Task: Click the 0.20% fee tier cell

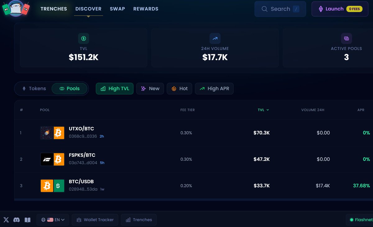Action: tap(186, 186)
